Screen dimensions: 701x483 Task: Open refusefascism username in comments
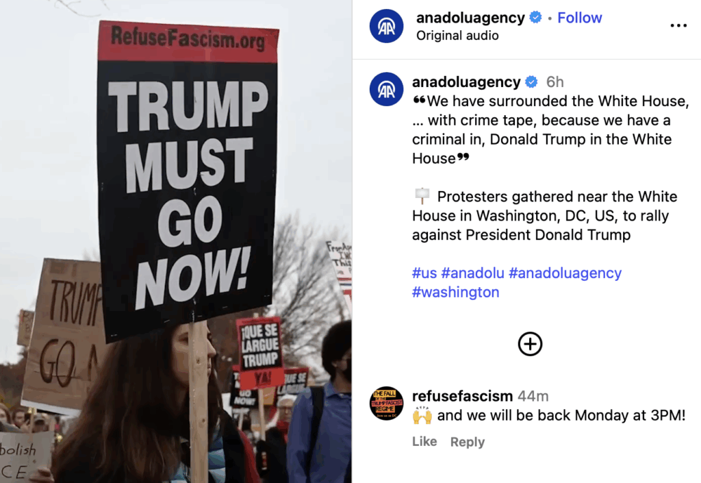(x=462, y=396)
